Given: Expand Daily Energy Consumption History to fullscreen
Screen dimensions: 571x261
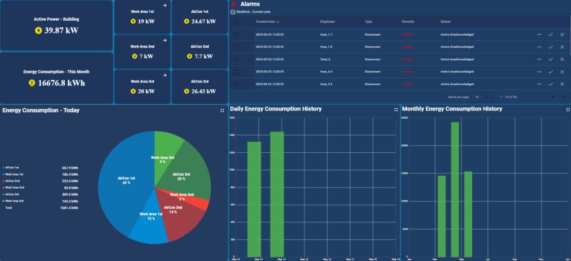Looking at the screenshot, I should [395, 110].
